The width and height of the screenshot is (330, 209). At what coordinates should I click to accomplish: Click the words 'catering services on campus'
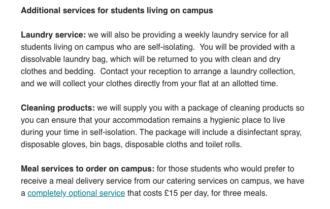click(x=217, y=181)
